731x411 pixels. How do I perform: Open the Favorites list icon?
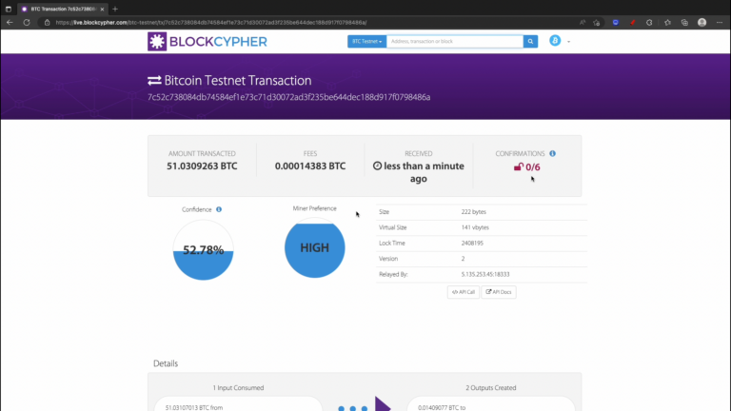click(x=667, y=23)
